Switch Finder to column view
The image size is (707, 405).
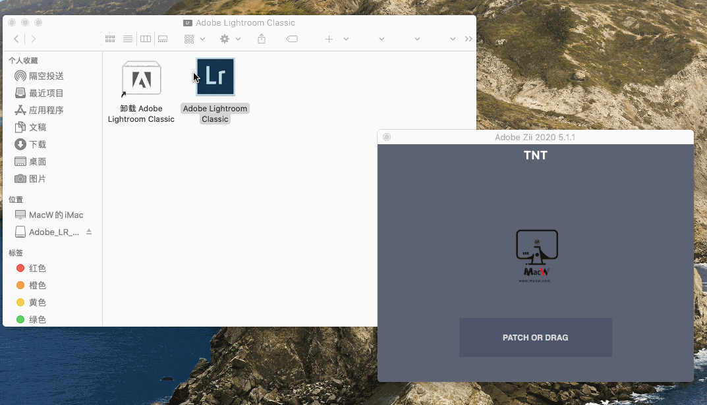tap(146, 40)
